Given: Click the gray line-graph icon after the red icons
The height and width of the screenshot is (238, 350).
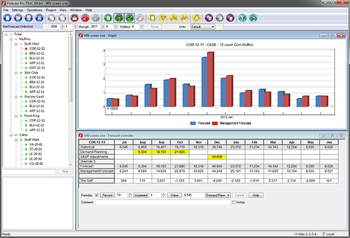Looking at the screenshot, I should (96, 18).
